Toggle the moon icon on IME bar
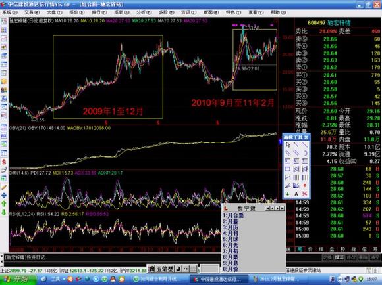 coord(178,269)
